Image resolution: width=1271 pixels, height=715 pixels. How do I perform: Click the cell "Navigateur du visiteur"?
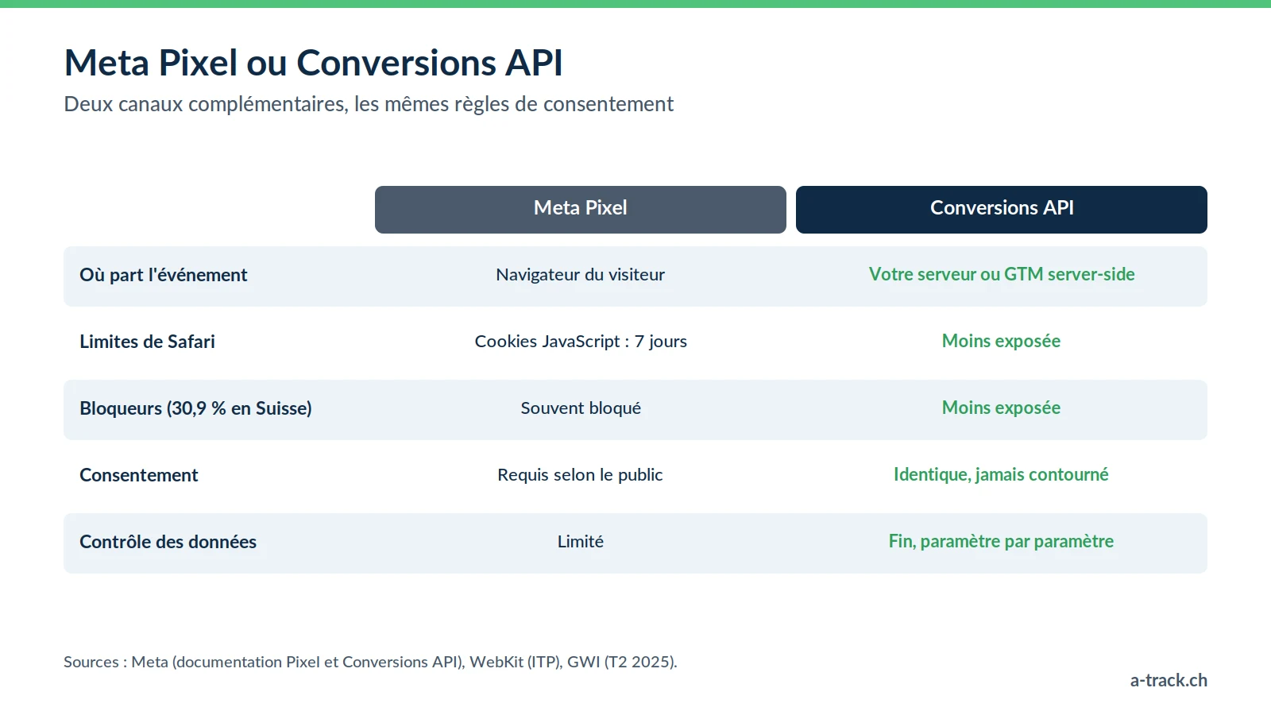tap(581, 275)
